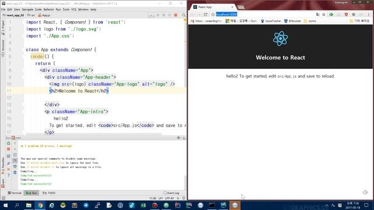The image size is (374, 210).
Task: Click the Search Everywhere magnifier icon
Action: click(183, 15)
